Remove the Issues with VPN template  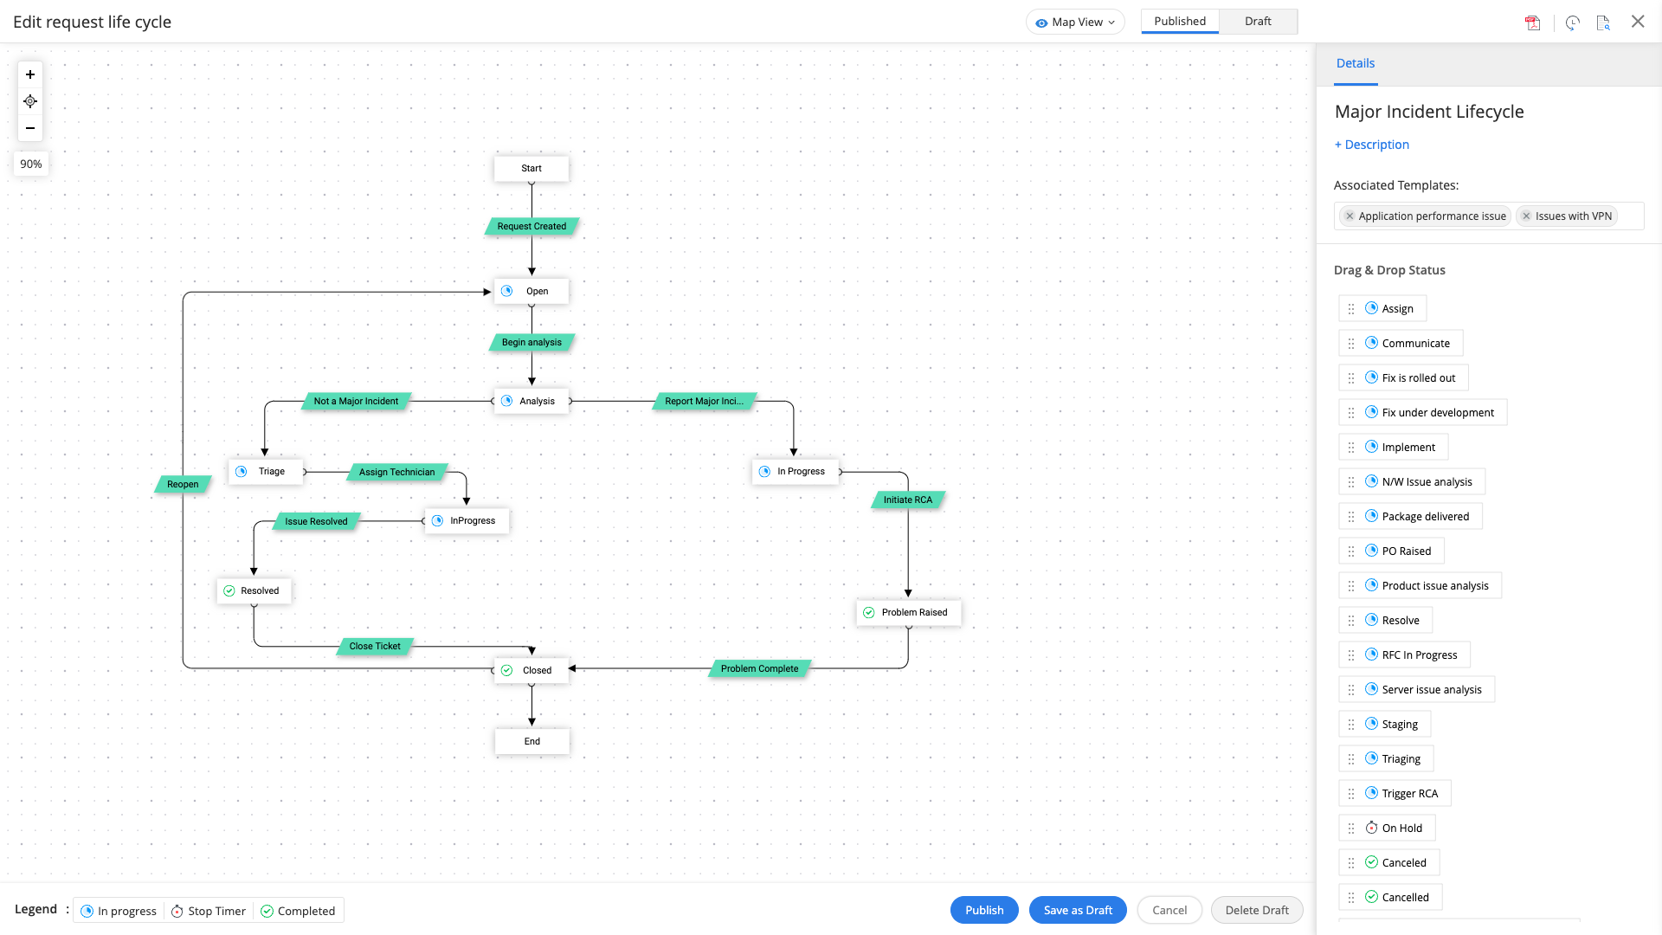tap(1528, 216)
